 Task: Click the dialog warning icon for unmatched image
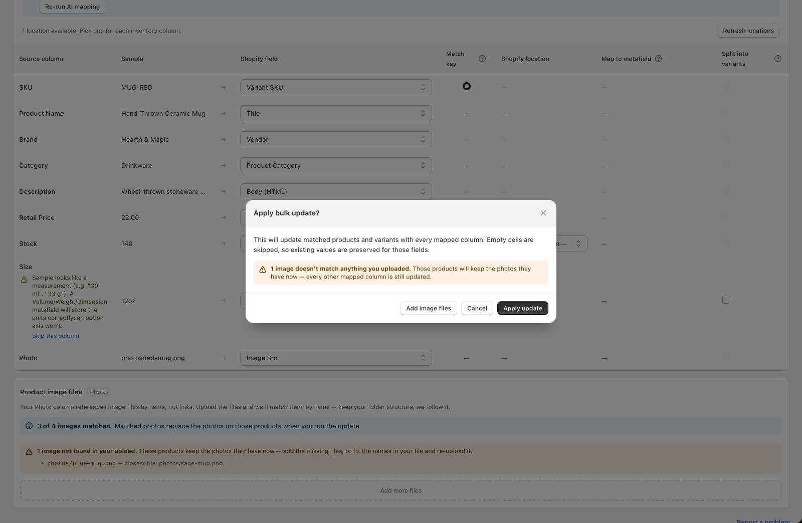(x=263, y=270)
